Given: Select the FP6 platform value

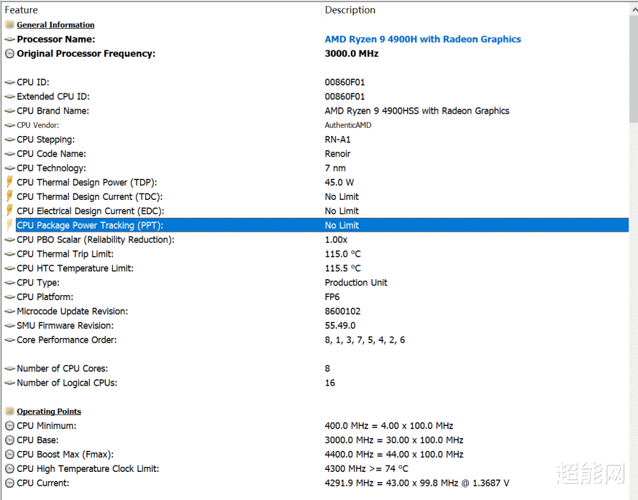Looking at the screenshot, I should click(332, 297).
